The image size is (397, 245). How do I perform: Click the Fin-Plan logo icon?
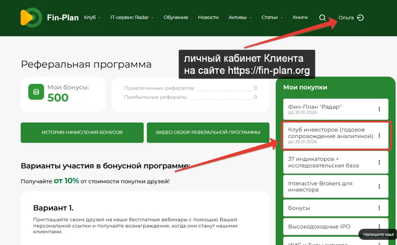point(31,17)
